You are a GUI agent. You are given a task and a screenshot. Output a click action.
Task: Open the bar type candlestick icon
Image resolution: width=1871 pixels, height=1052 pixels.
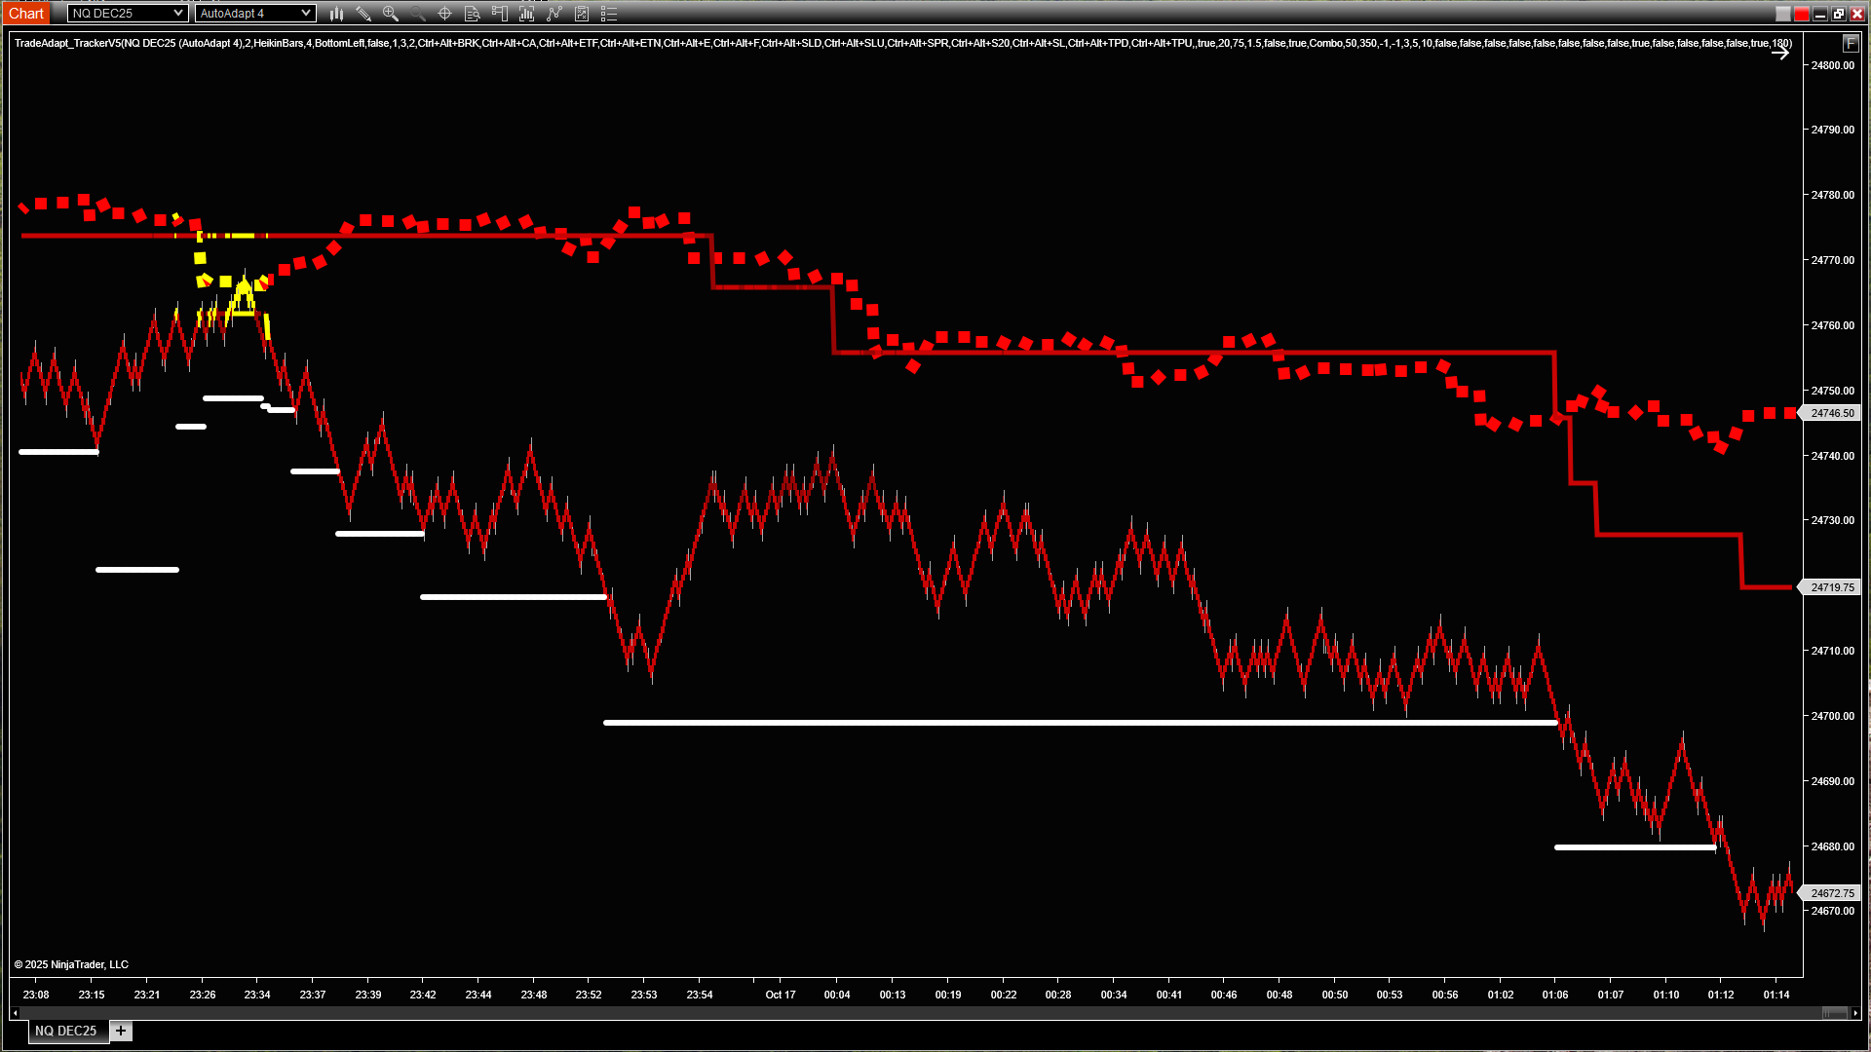click(x=336, y=14)
